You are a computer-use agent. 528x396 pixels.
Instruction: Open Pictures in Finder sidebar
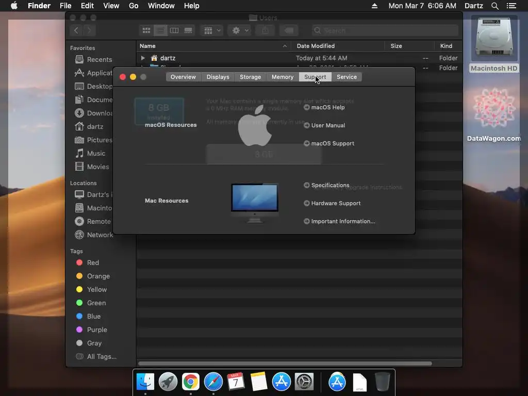coord(94,140)
